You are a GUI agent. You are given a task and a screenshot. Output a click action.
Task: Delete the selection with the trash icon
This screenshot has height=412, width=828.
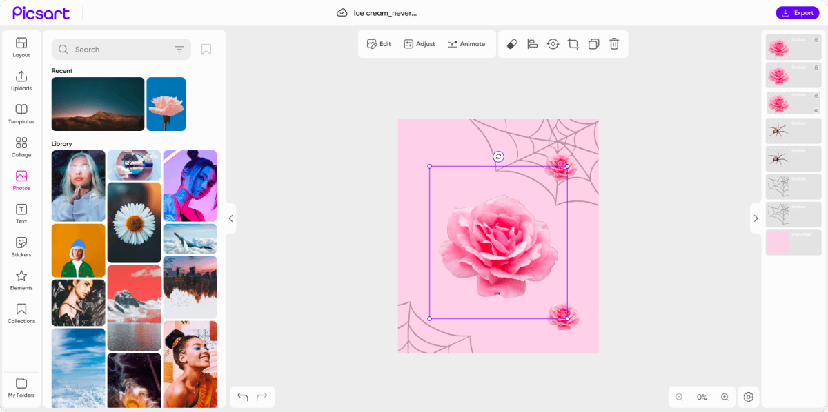614,43
